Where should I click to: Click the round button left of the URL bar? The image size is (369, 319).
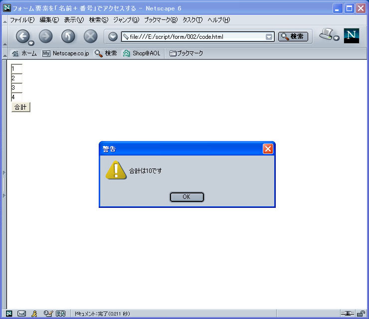pos(113,37)
